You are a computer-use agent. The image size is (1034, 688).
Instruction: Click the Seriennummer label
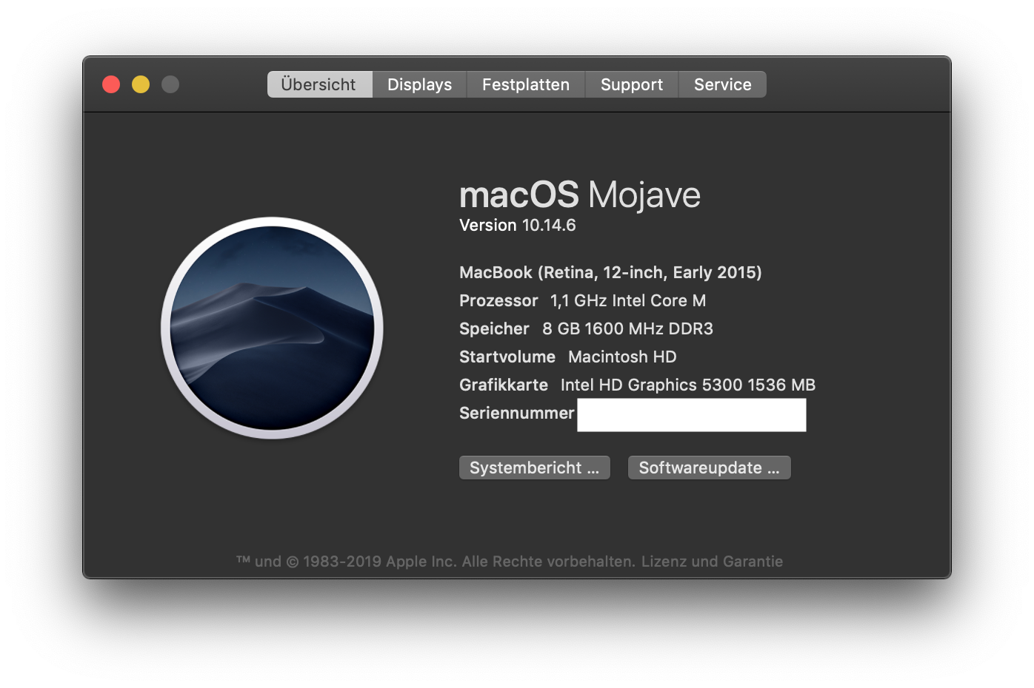click(517, 413)
